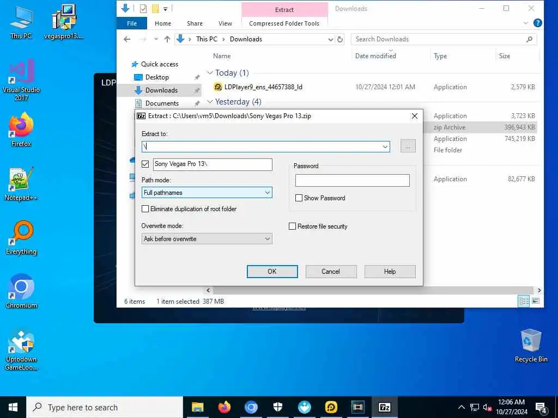Launch Firefox from desktop shortcut
The width and height of the screenshot is (558, 418).
click(21, 130)
